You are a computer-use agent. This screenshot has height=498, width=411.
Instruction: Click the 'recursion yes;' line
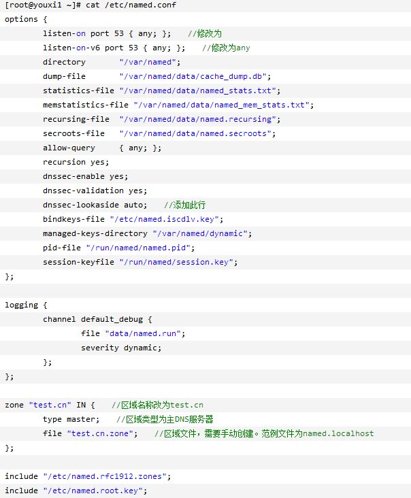click(x=76, y=163)
